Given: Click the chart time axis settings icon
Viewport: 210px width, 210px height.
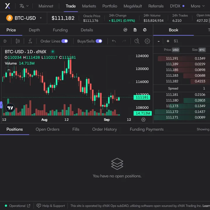Looking at the screenshot, I should (x=143, y=120).
